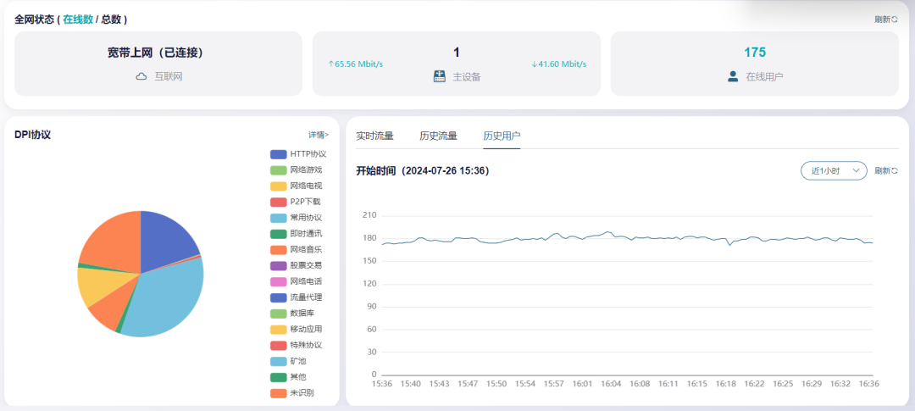This screenshot has height=411, width=915.
Task: Click the upload speed 65.56 Mbit/s indicator
Action: [x=356, y=64]
